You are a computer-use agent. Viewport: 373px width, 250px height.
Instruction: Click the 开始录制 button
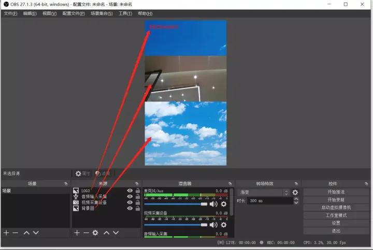(x=336, y=200)
